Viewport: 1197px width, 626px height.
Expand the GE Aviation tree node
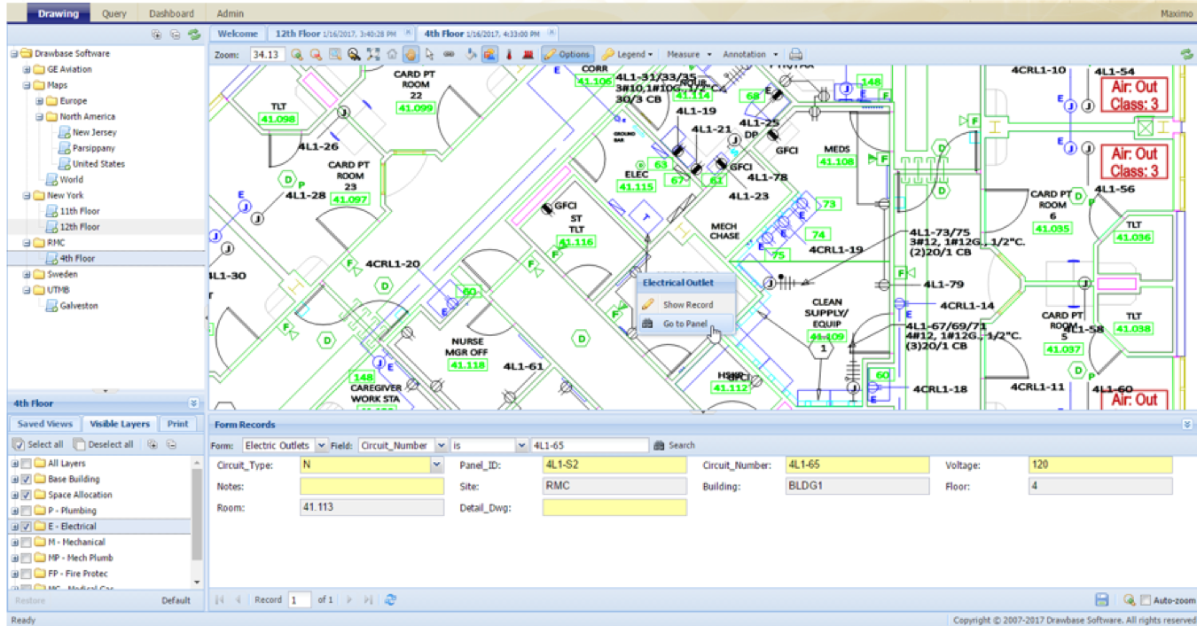[x=27, y=69]
